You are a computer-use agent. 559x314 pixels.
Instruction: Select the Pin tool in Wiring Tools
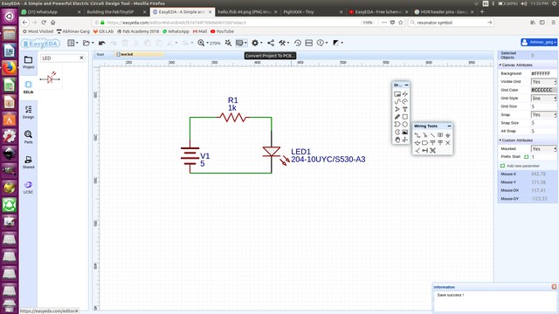pos(425,150)
